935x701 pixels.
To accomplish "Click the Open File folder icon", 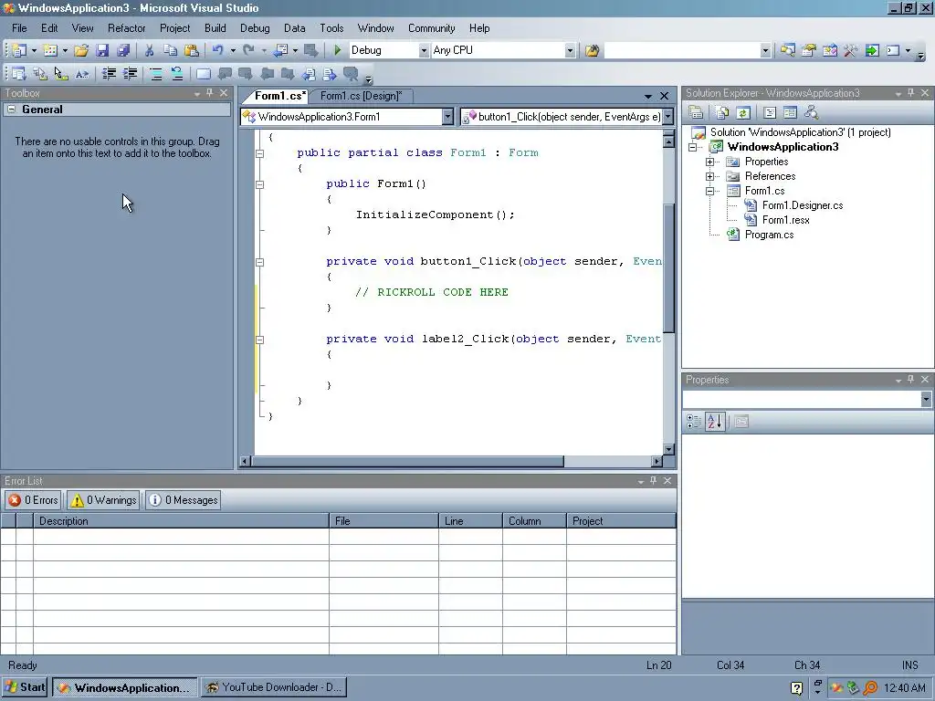I will click(81, 51).
